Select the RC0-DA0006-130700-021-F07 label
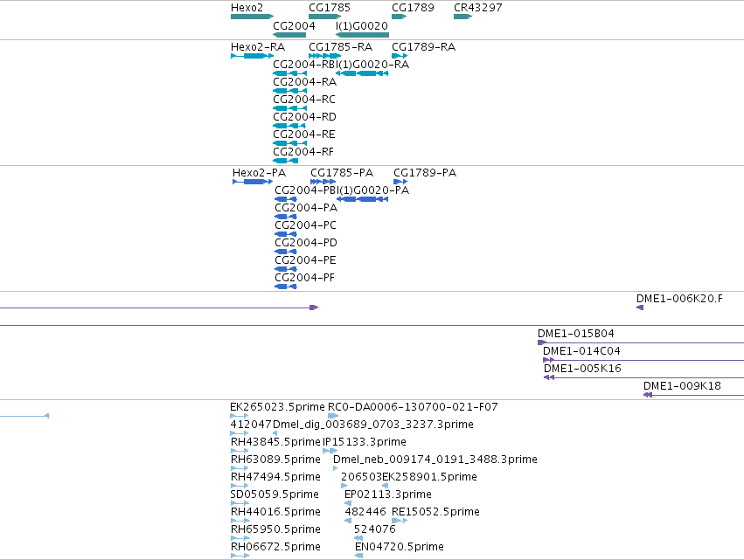The width and height of the screenshot is (744, 560). tap(413, 407)
